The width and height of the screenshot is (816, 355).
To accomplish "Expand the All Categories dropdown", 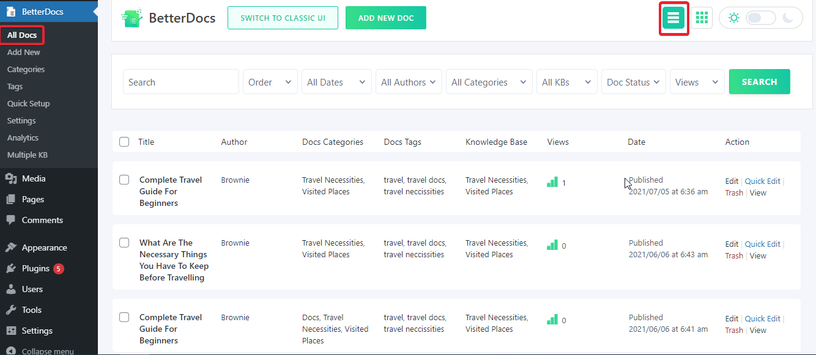I will pos(489,82).
